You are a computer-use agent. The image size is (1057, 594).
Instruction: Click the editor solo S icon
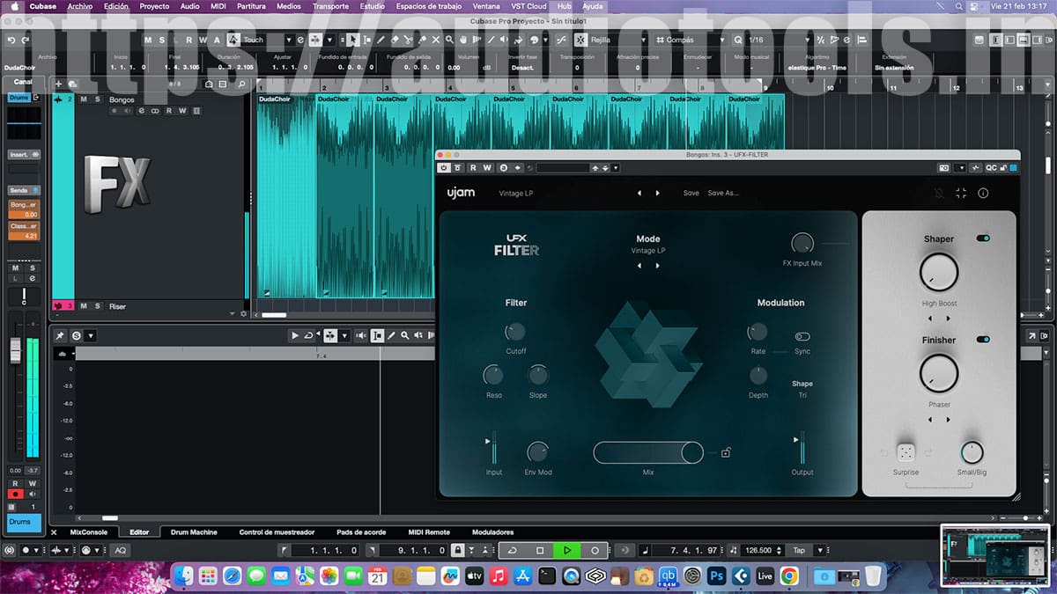point(77,335)
